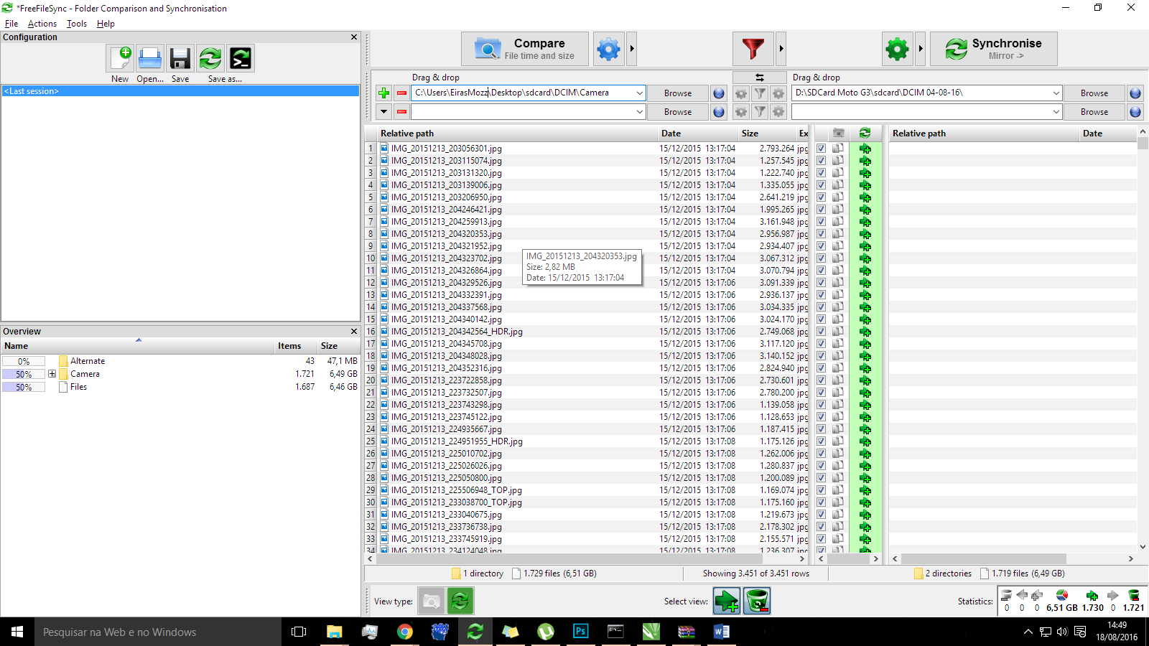The image size is (1149, 646).
Task: Browse for the second right folder
Action: tap(1094, 111)
